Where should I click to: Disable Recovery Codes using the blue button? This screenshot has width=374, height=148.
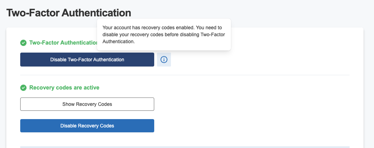point(87,126)
